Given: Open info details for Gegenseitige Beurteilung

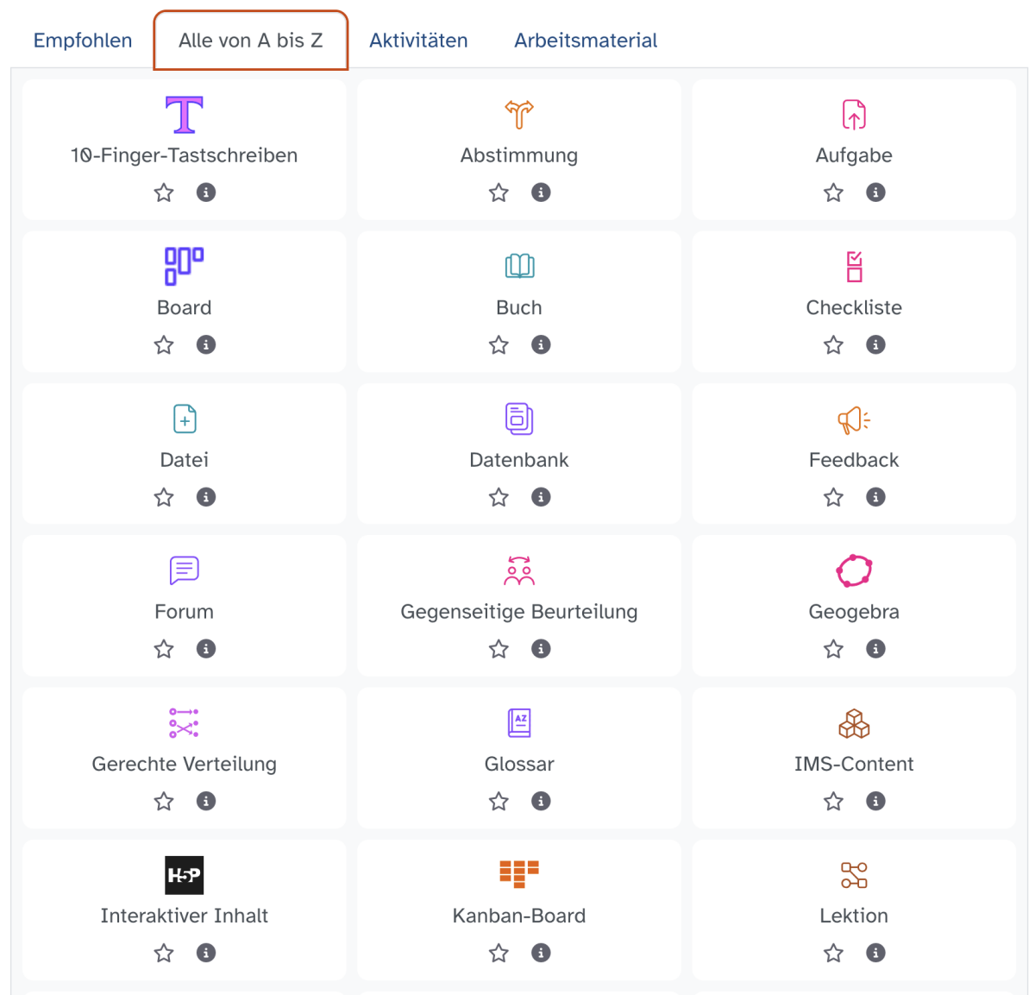Looking at the screenshot, I should coord(541,649).
